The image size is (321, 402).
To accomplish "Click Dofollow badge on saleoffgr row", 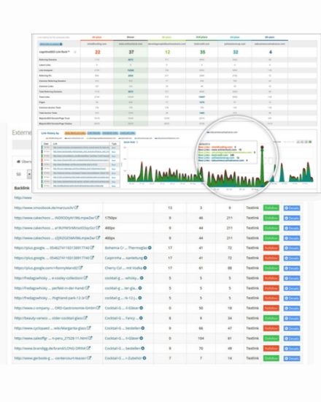I will (x=271, y=338).
